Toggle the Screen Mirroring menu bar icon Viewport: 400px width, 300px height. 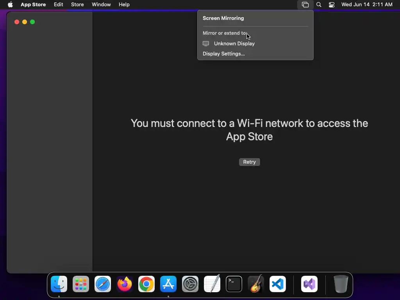coord(305,5)
